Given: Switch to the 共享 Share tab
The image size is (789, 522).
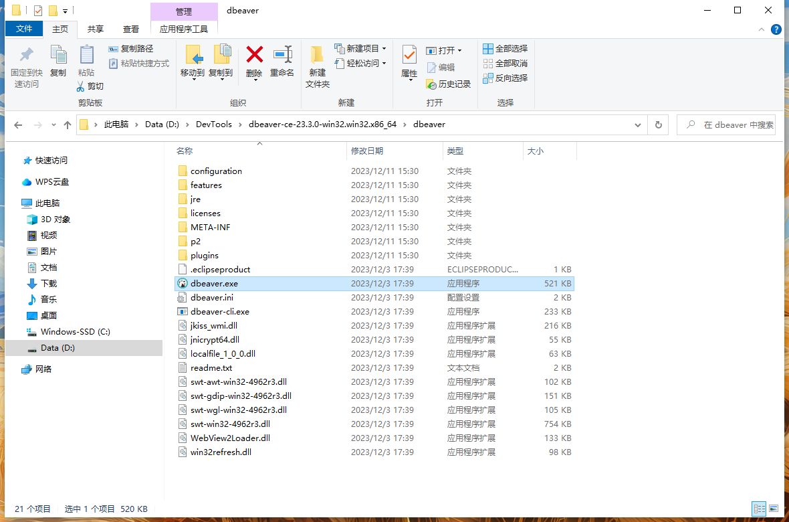Looking at the screenshot, I should [x=96, y=29].
